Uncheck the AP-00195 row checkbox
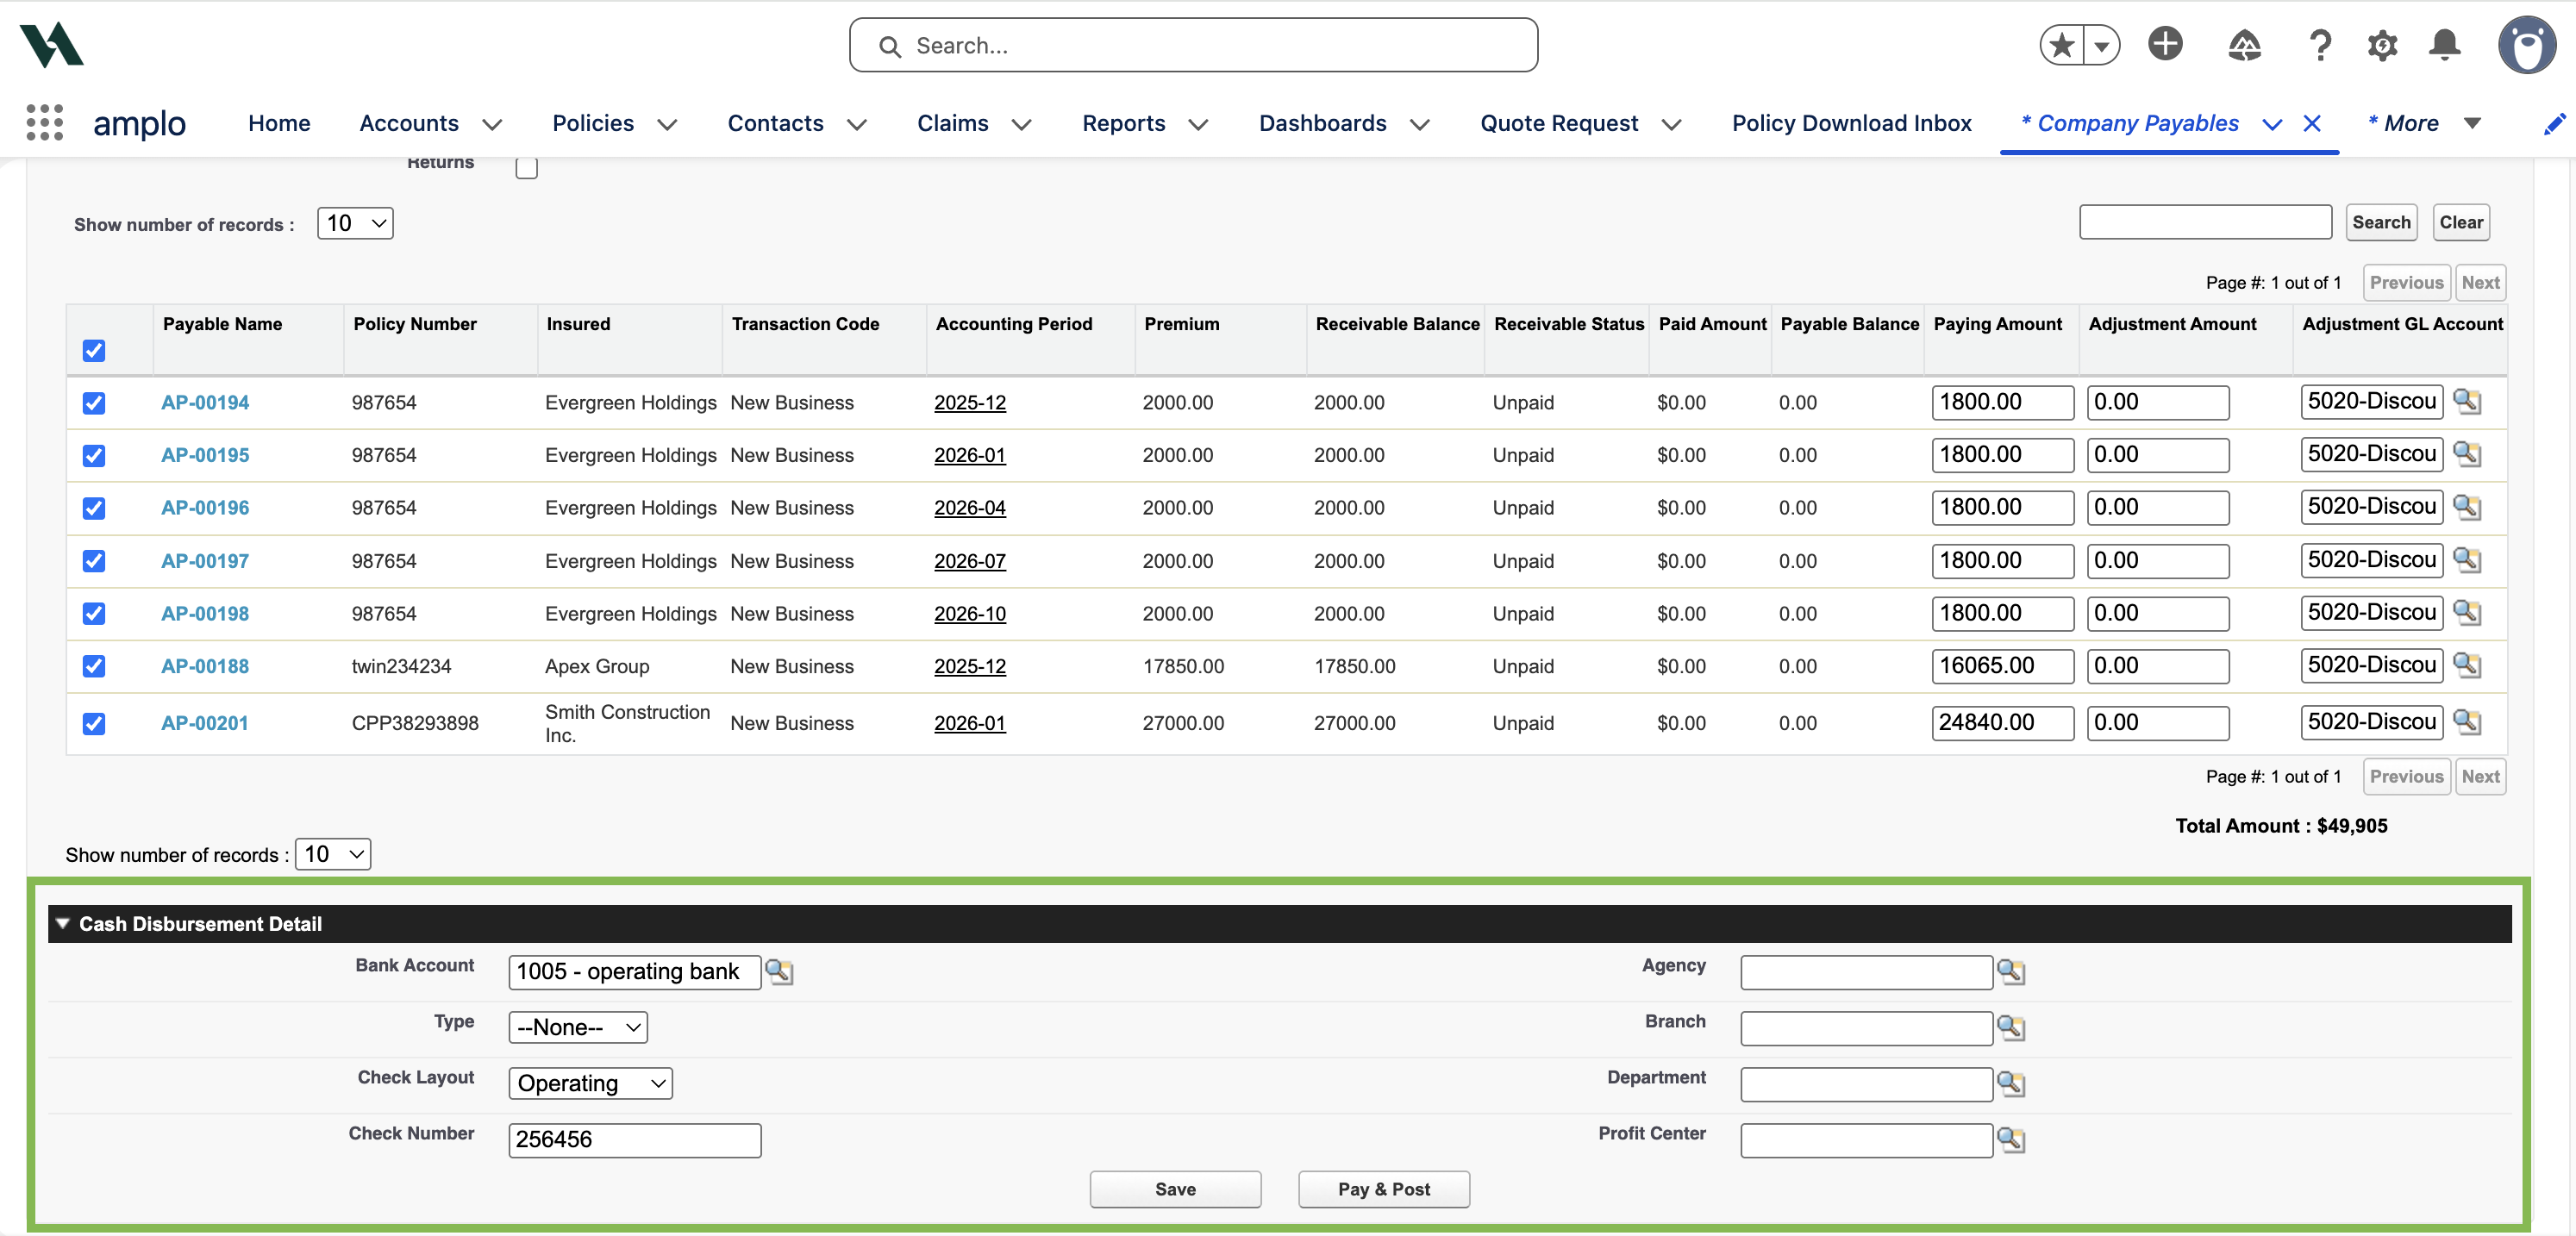The width and height of the screenshot is (2576, 1236). pyautogui.click(x=94, y=456)
